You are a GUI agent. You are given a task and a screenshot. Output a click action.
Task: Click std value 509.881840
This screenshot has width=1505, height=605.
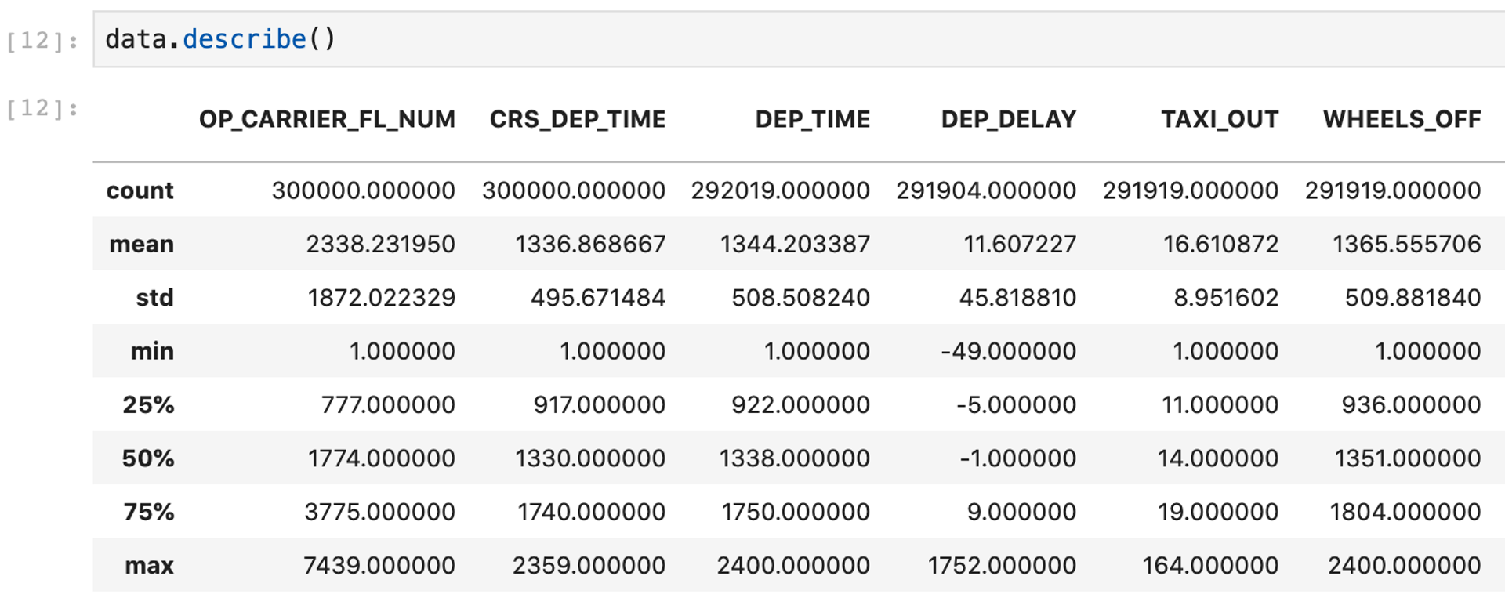(1413, 298)
